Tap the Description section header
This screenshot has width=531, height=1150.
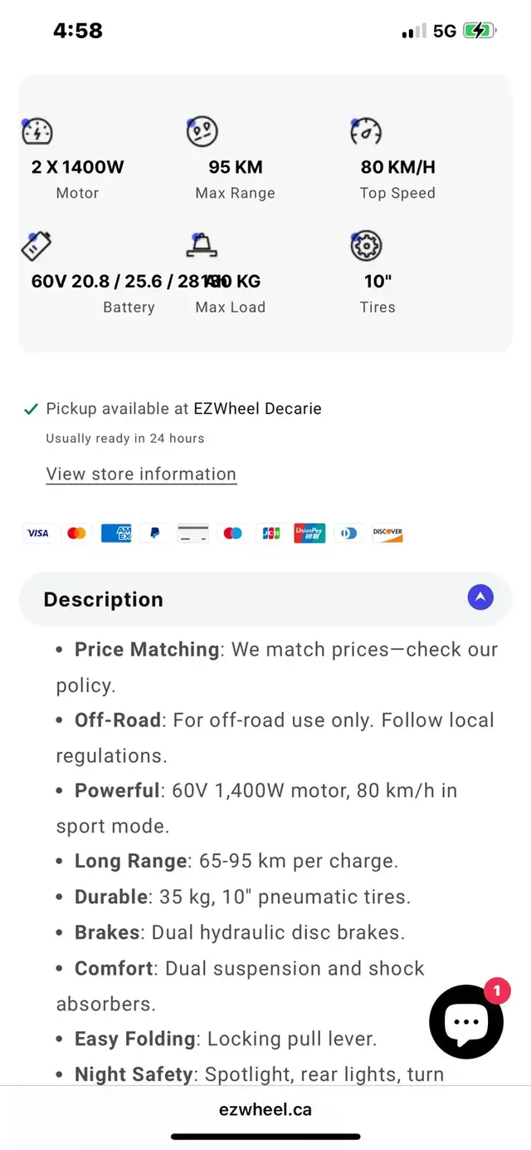[104, 599]
